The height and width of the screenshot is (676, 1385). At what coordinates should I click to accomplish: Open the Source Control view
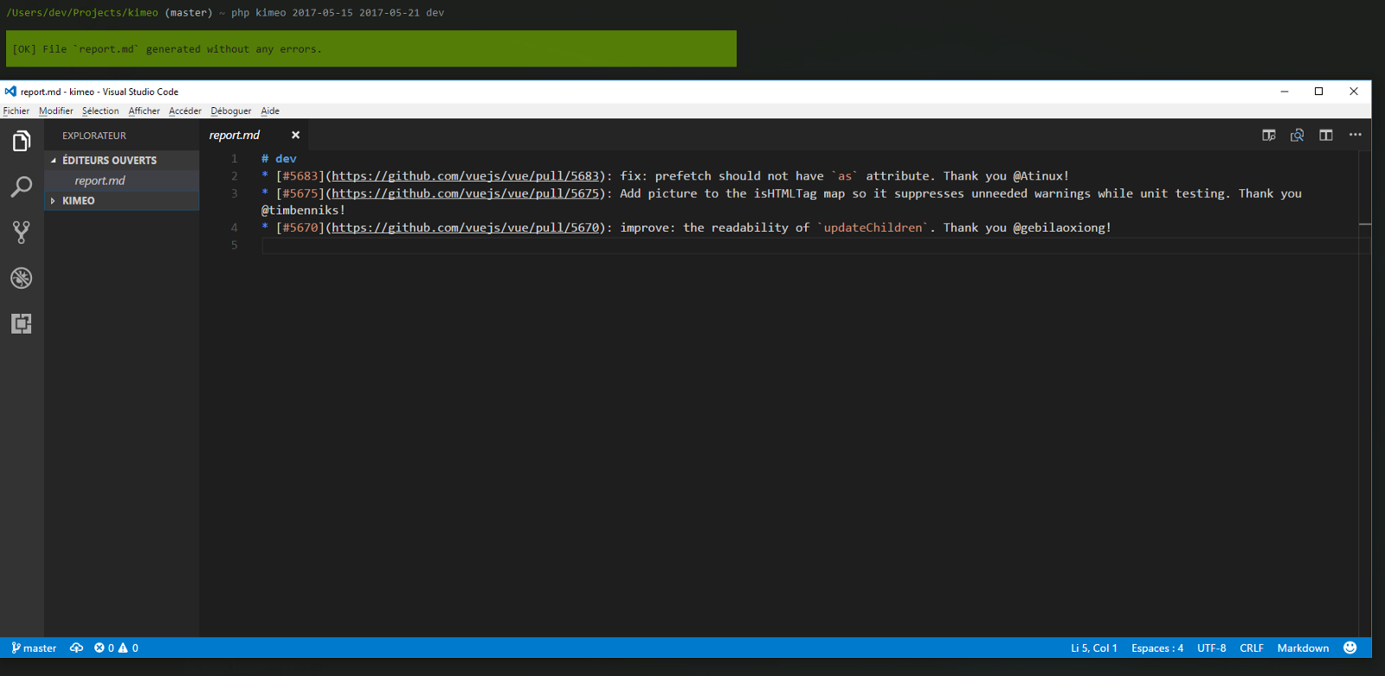tap(22, 232)
